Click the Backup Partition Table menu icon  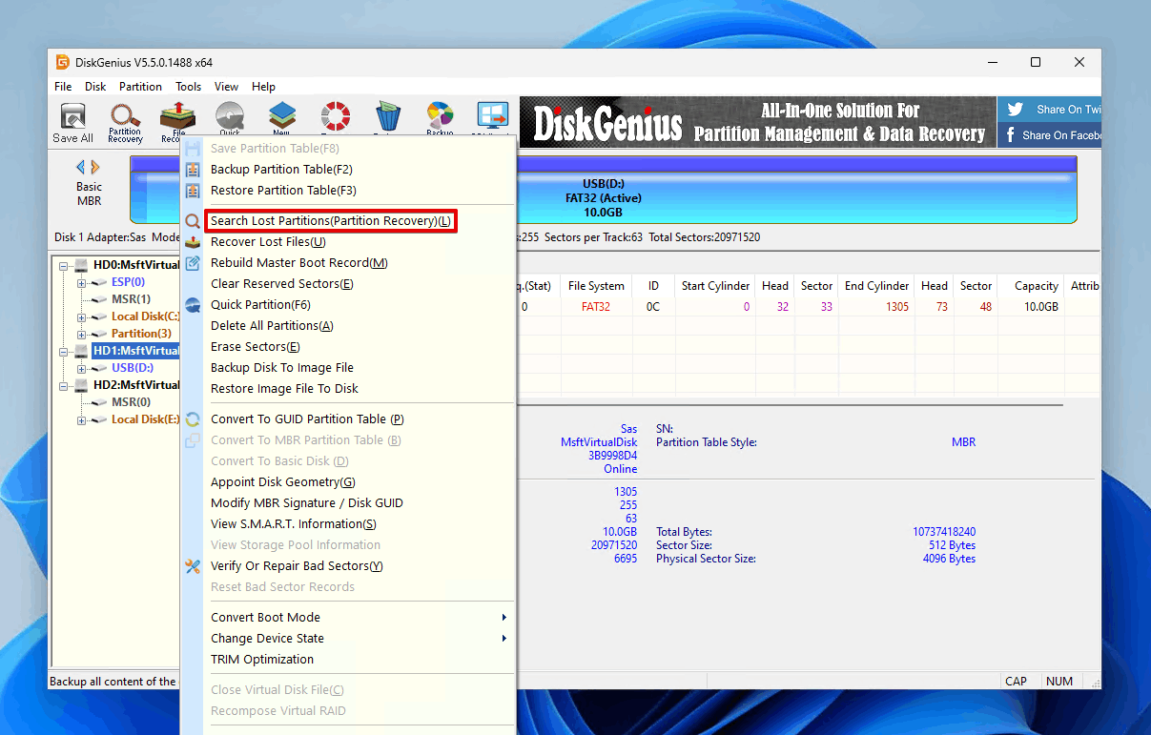click(x=193, y=169)
